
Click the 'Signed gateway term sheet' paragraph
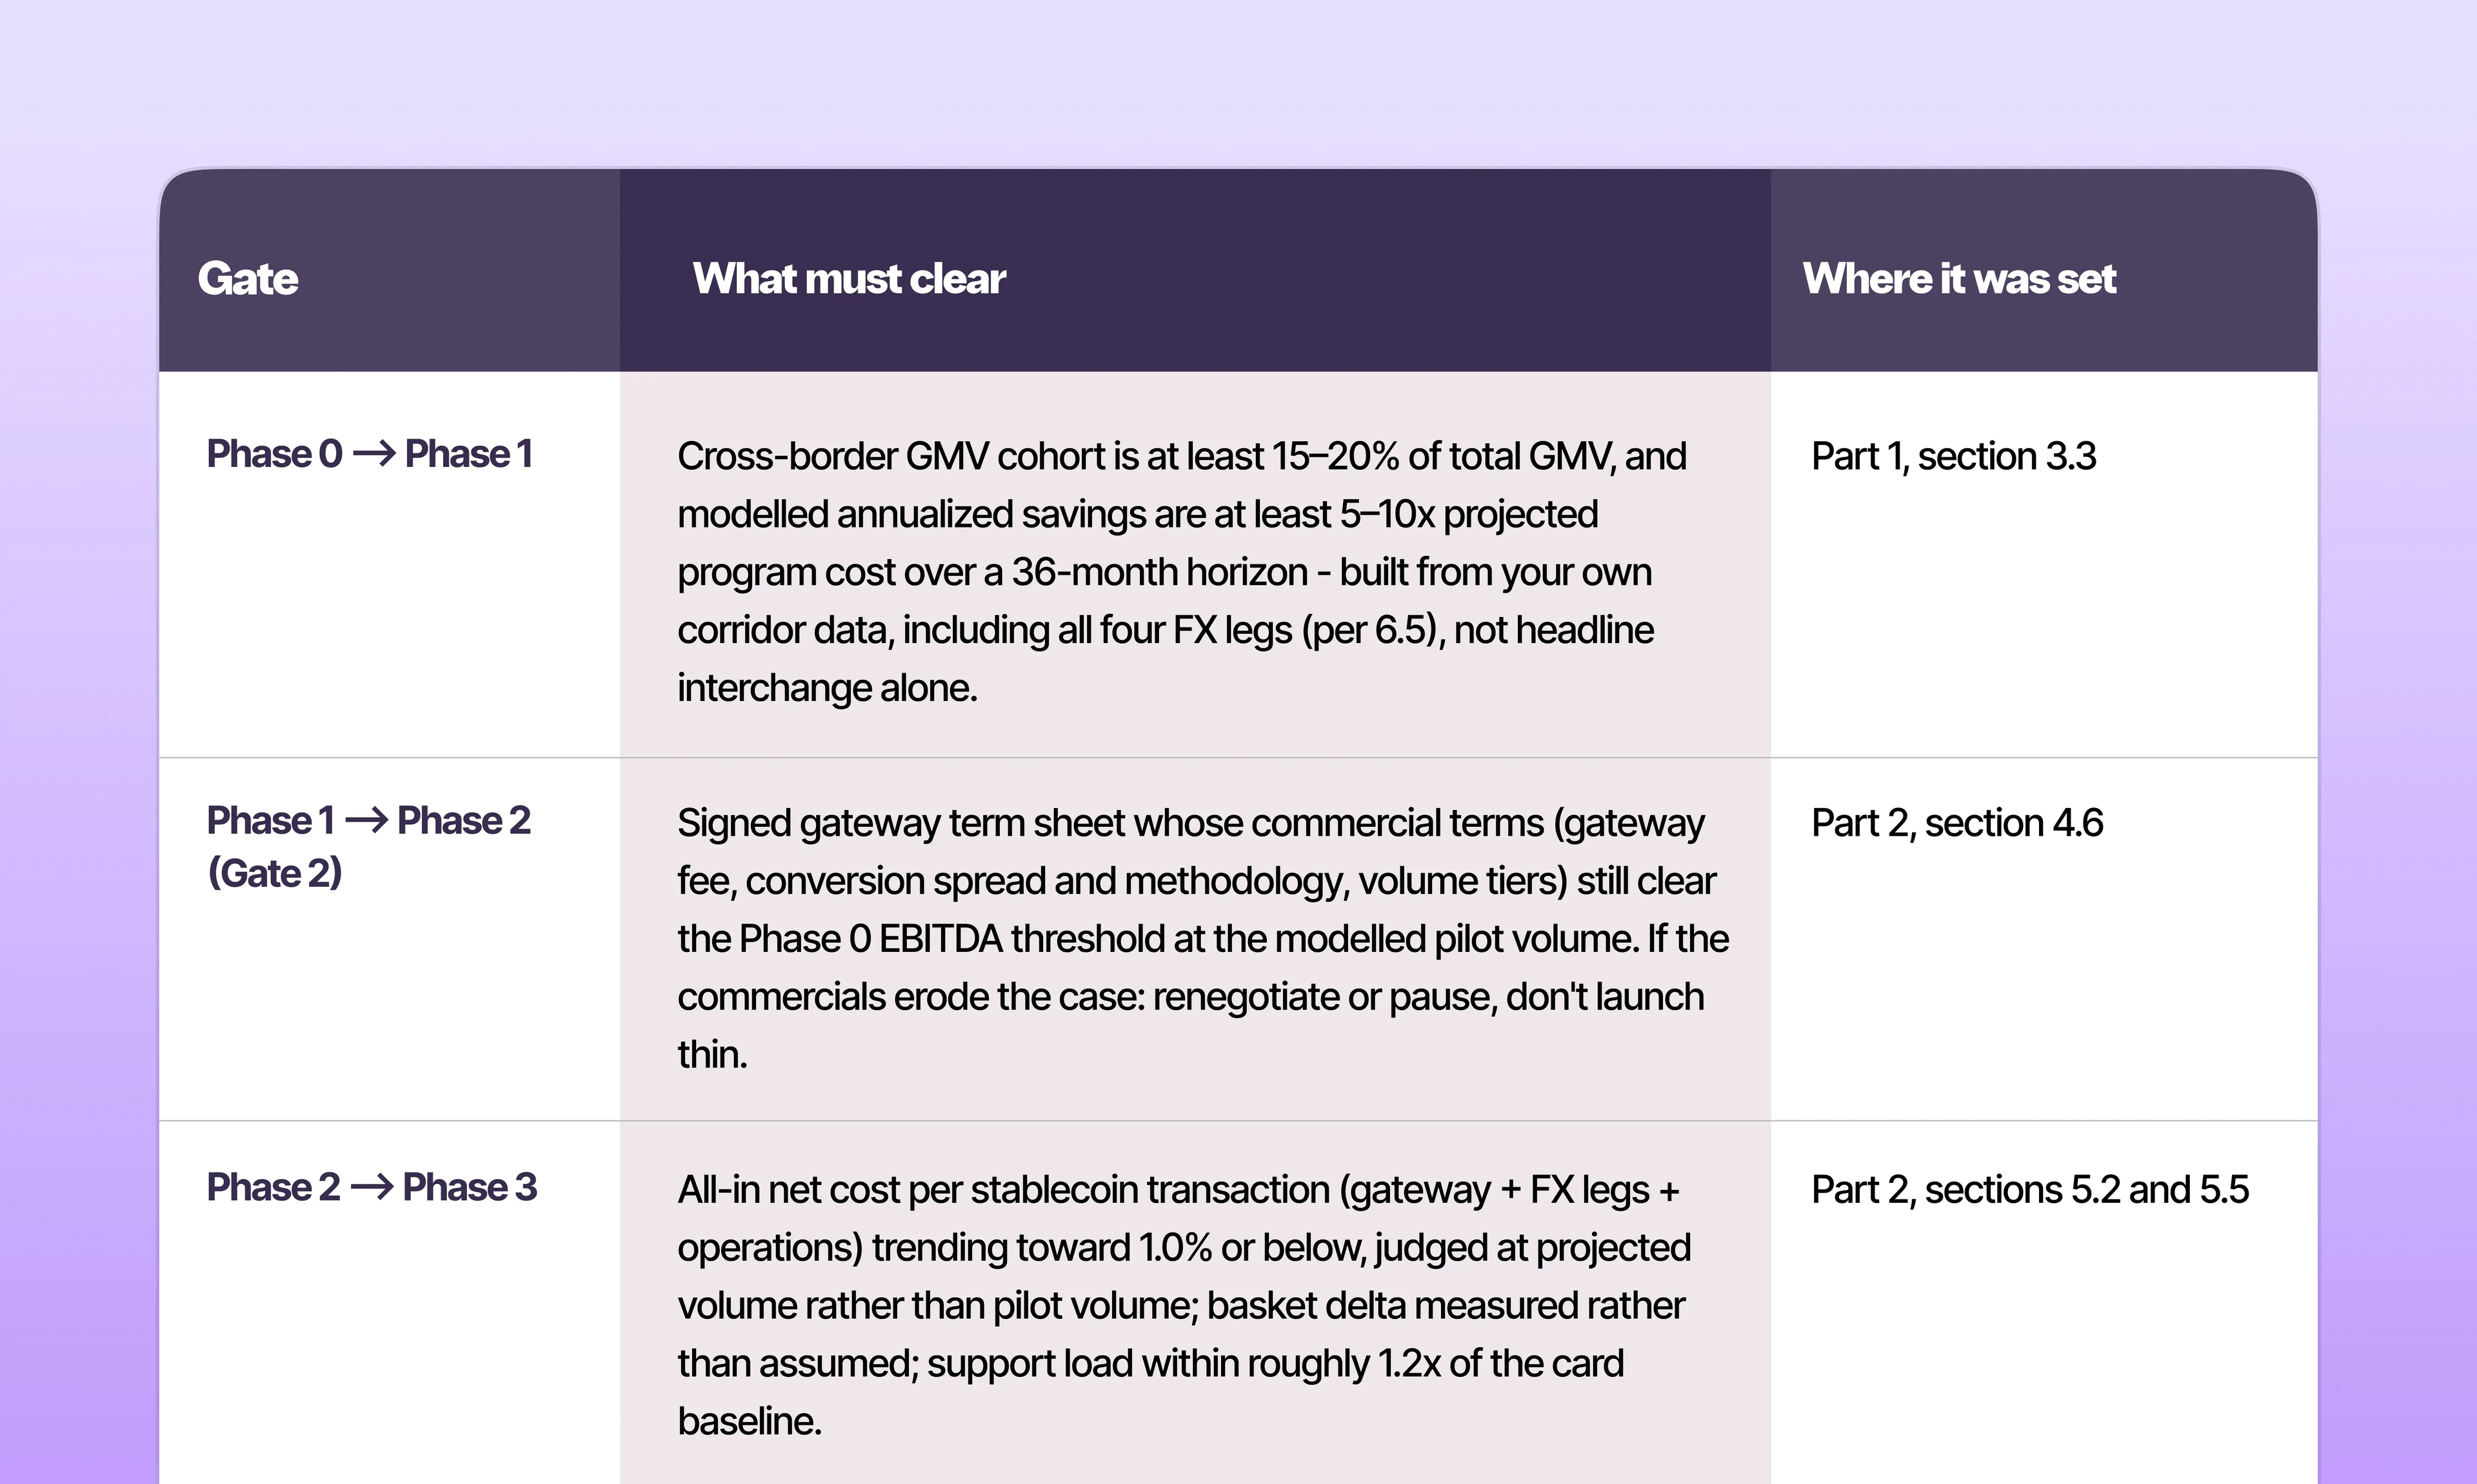click(1203, 939)
